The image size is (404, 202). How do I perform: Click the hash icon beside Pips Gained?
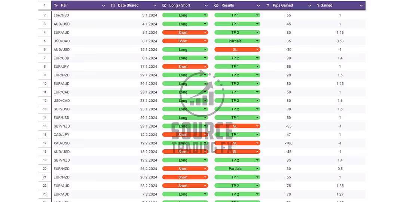click(x=267, y=6)
